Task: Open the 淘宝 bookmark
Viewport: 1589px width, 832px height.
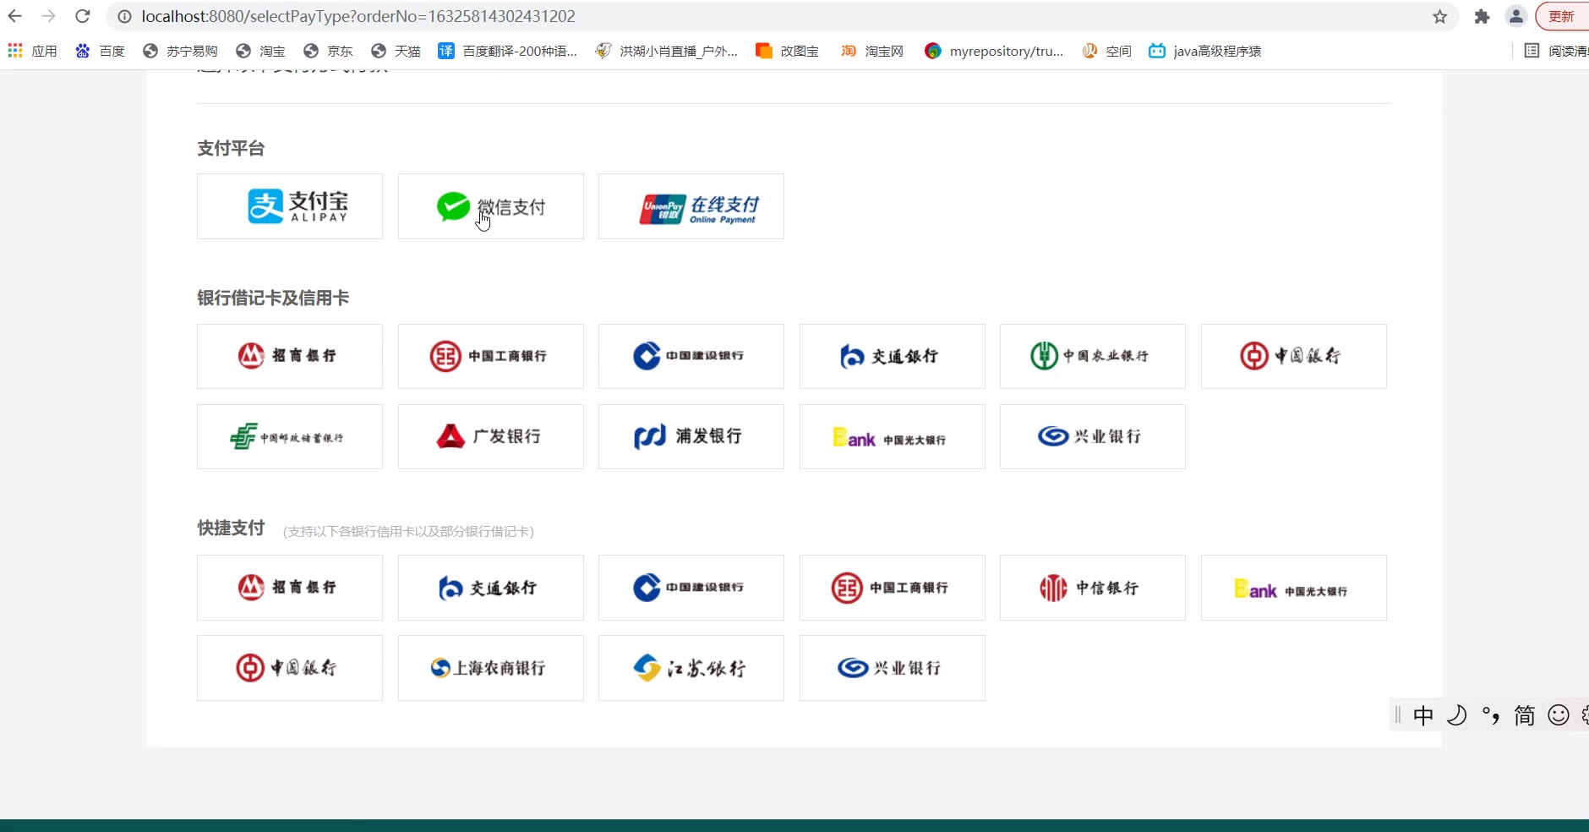Action: pos(260,52)
